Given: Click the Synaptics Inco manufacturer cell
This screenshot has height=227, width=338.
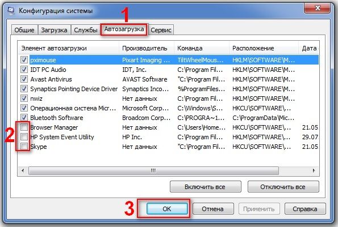Looking at the screenshot, I should pos(145,89).
